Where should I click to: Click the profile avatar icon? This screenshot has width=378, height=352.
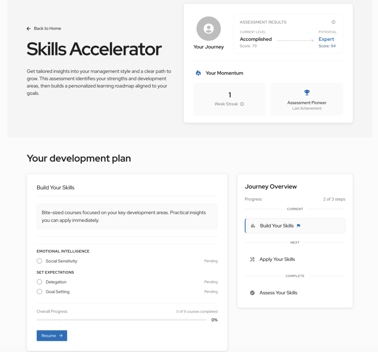(x=209, y=28)
